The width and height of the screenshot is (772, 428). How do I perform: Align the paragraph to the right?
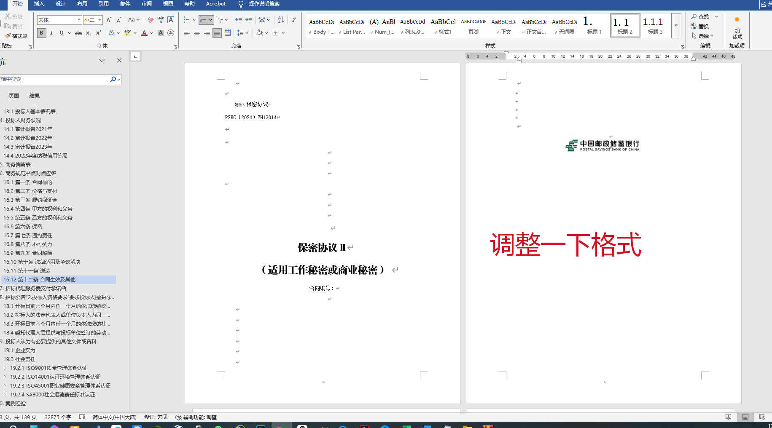point(207,33)
